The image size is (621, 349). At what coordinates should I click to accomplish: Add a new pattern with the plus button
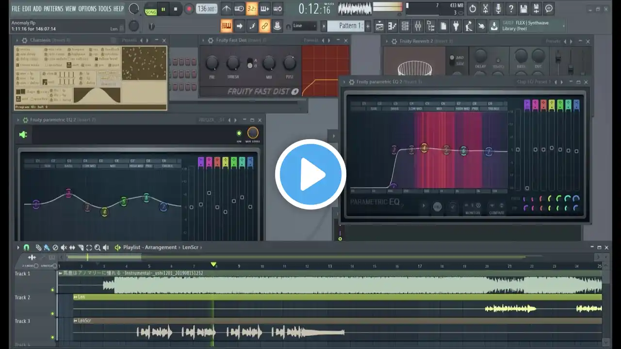coord(368,26)
